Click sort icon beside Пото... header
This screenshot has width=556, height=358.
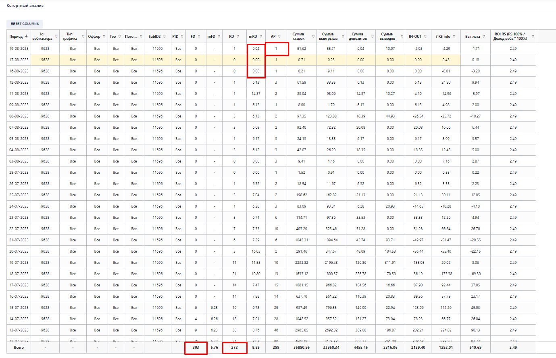click(x=141, y=36)
